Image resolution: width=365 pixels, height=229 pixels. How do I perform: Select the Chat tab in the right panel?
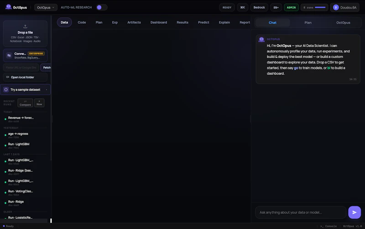tap(272, 22)
